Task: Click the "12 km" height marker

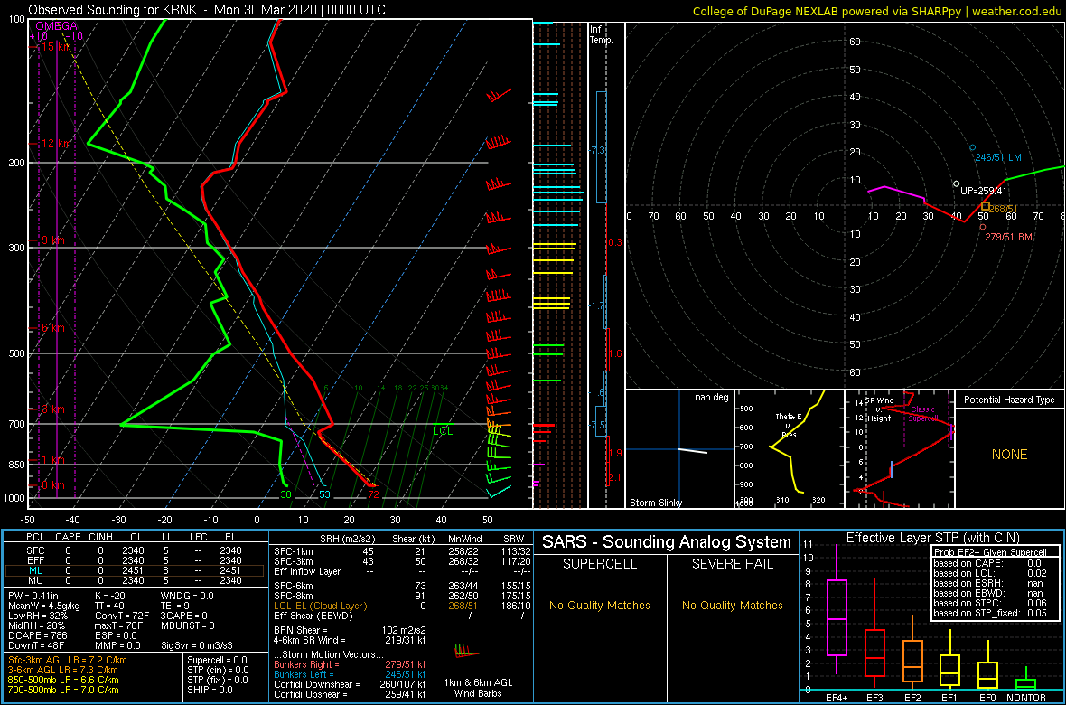Action: coord(55,144)
